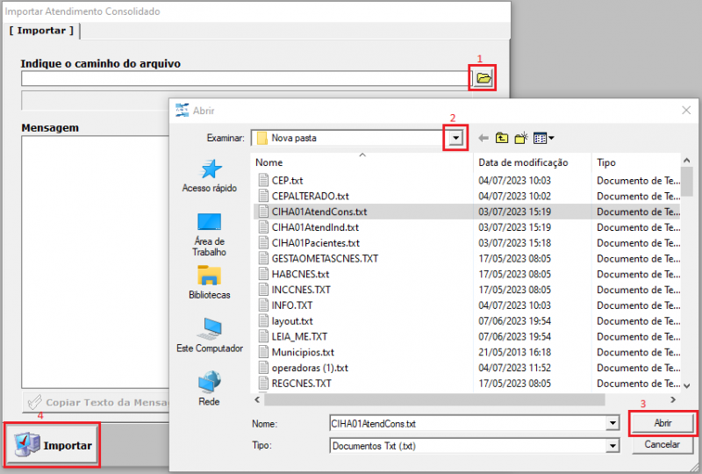Screen dimensions: 702x474
Task: Go back to the previous folder arrow
Action: tap(484, 138)
